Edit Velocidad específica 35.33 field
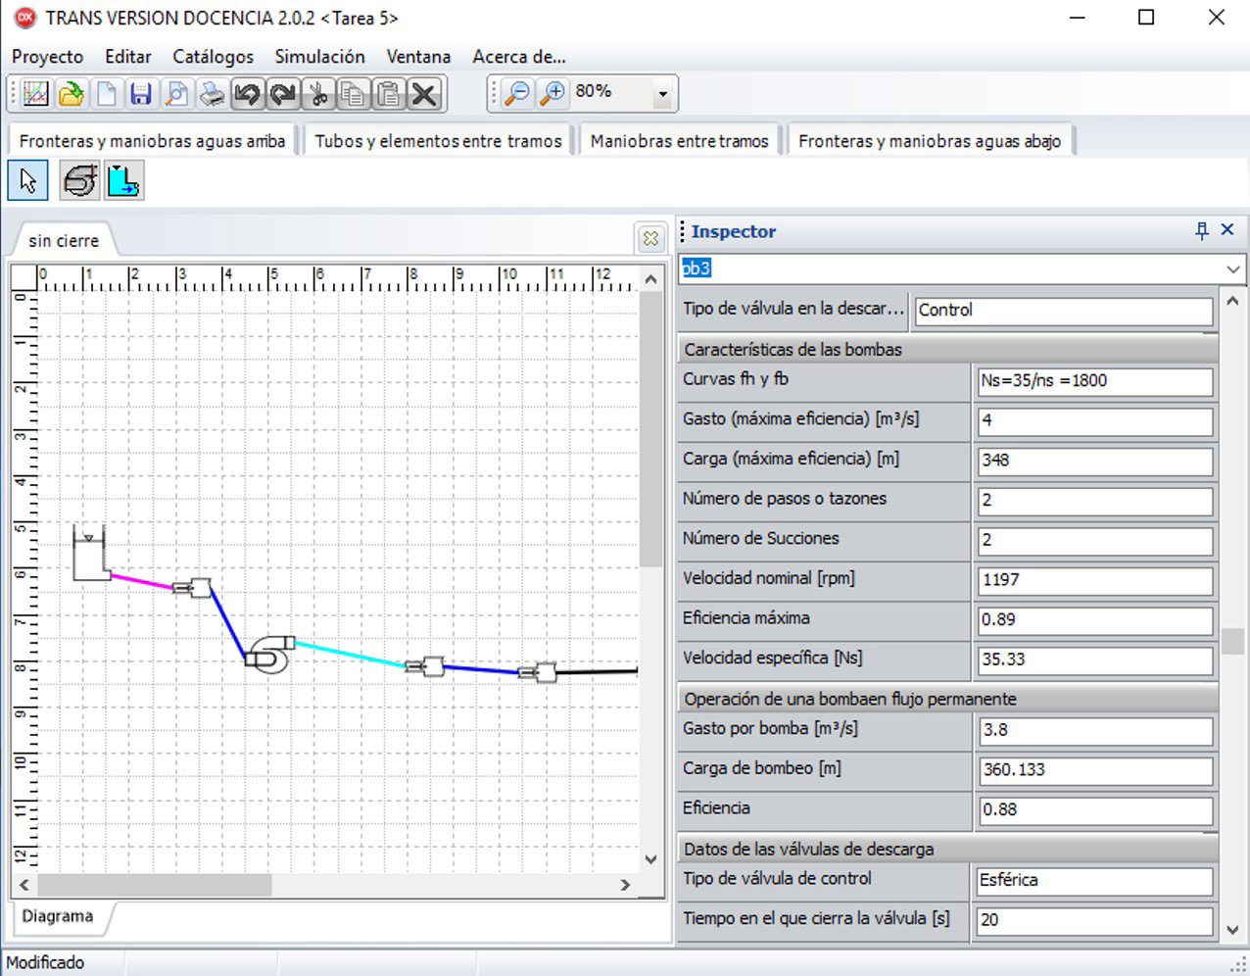This screenshot has width=1250, height=976. coord(1095,660)
